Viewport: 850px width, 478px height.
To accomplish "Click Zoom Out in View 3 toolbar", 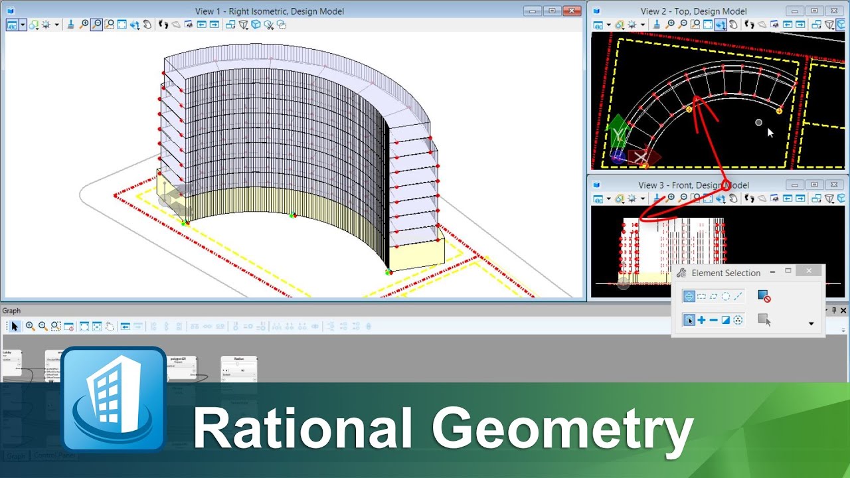I will [683, 198].
